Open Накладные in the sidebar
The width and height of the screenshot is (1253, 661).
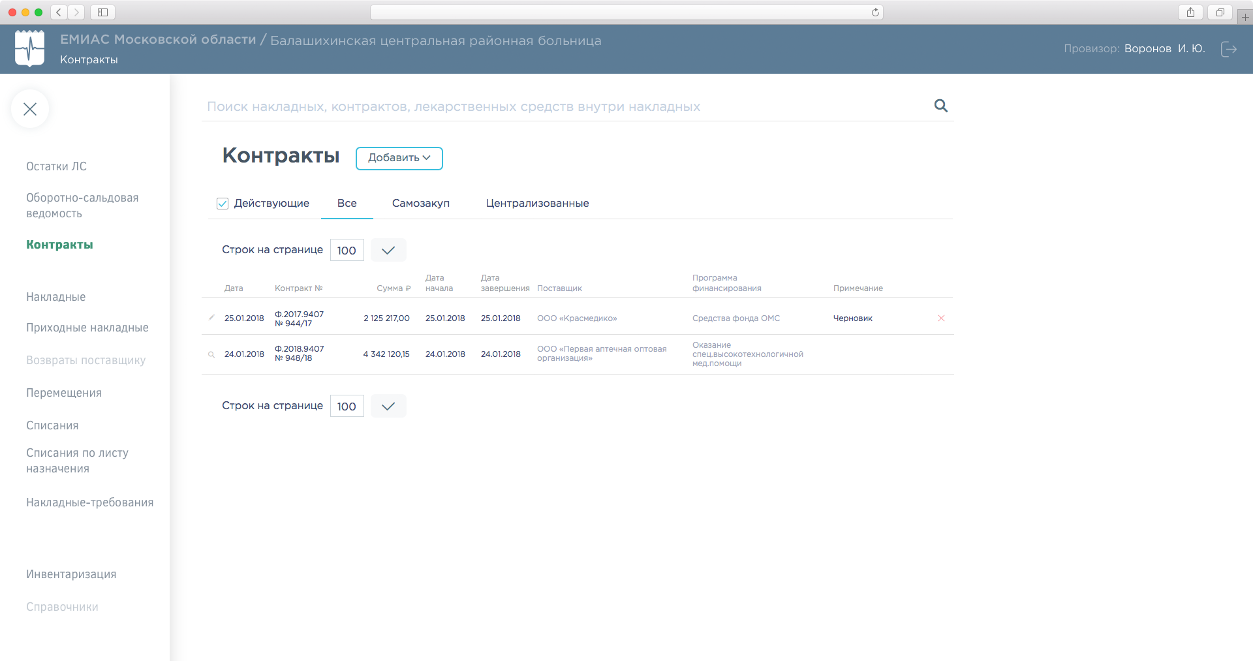tap(56, 297)
